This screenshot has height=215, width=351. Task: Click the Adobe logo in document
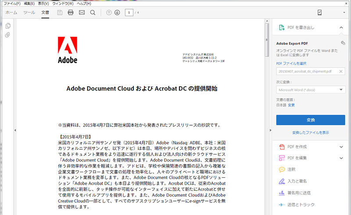click(68, 50)
